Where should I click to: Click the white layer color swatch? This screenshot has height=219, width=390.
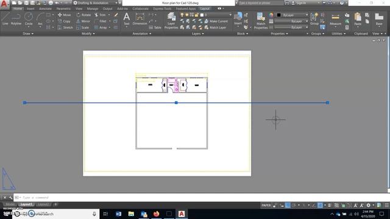202,15
